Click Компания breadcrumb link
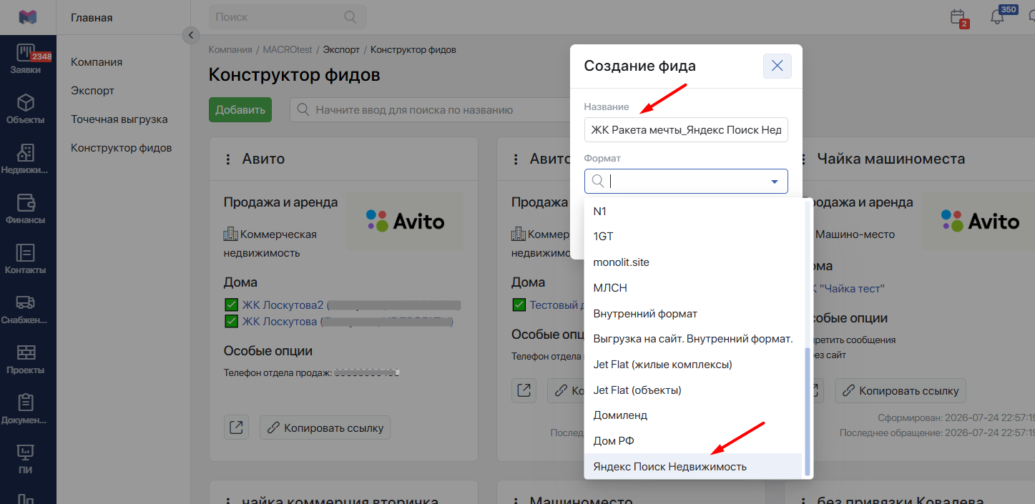The width and height of the screenshot is (1035, 504). point(230,50)
